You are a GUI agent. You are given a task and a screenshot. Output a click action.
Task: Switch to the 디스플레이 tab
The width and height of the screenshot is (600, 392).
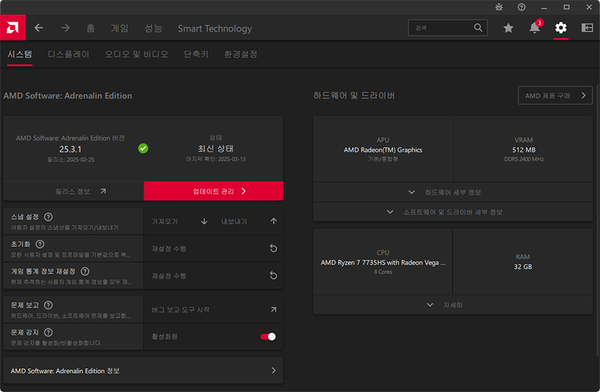pyautogui.click(x=68, y=55)
